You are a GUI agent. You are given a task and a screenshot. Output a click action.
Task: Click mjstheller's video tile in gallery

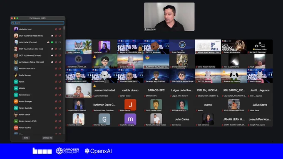click(104, 47)
